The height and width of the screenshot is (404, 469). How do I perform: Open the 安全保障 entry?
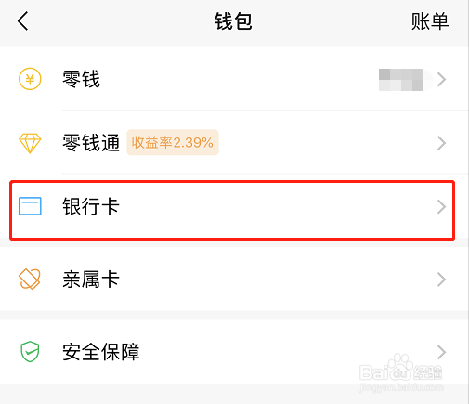[234, 352]
